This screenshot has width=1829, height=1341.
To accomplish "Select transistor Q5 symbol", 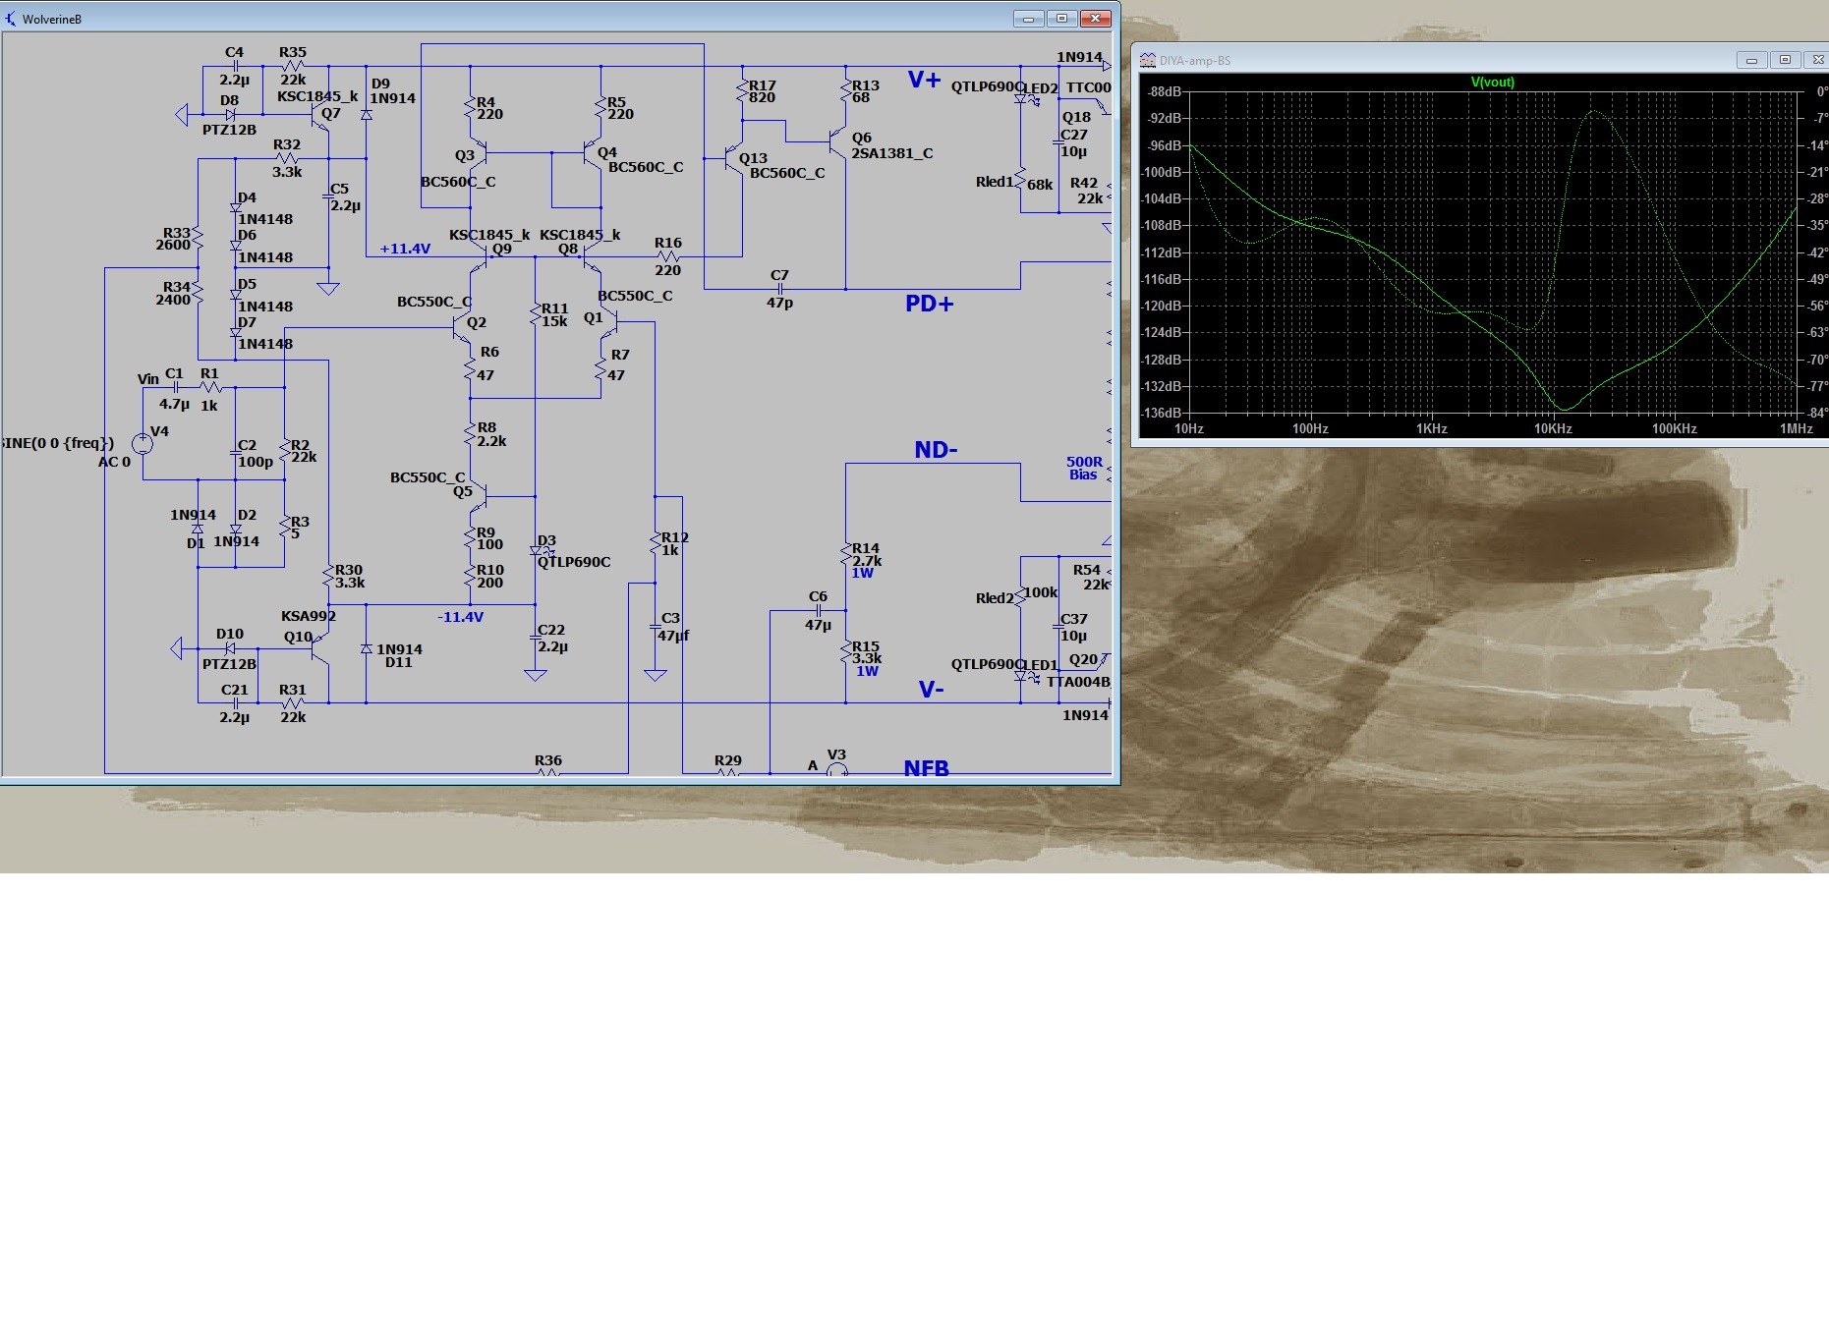I will pos(479,495).
